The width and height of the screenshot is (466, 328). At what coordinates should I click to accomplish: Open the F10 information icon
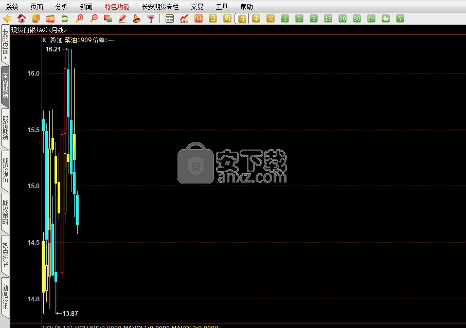click(50, 19)
